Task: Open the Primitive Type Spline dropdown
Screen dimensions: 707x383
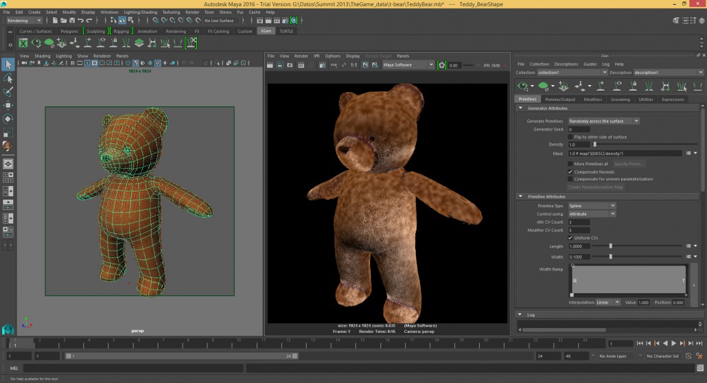Action: coord(592,206)
